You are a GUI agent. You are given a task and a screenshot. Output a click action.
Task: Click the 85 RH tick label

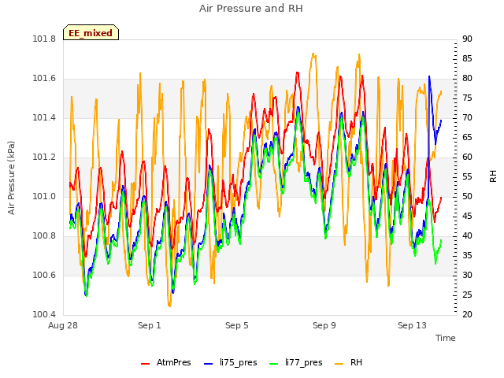click(x=467, y=58)
